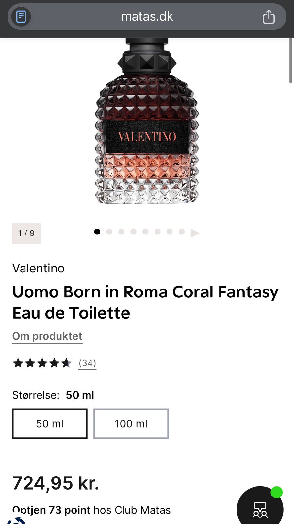Click the first active carousel dot
Screen dimensions: 294x524
pyautogui.click(x=97, y=232)
